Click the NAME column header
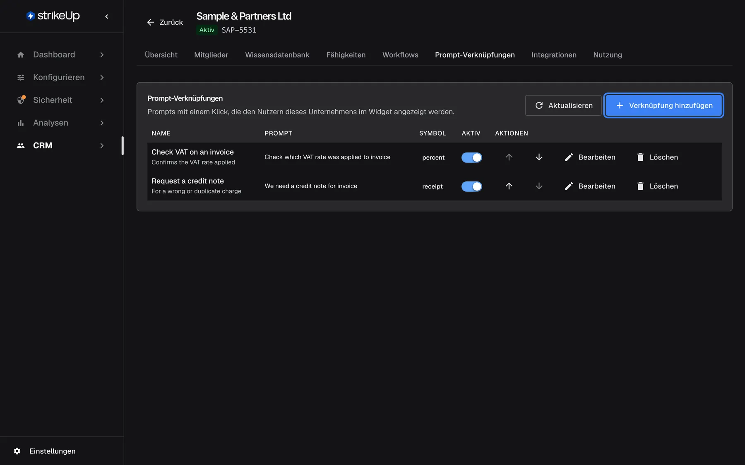 [161, 133]
